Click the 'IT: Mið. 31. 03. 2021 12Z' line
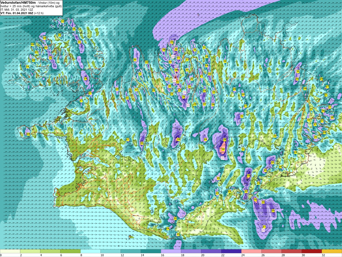 (x=17, y=10)
